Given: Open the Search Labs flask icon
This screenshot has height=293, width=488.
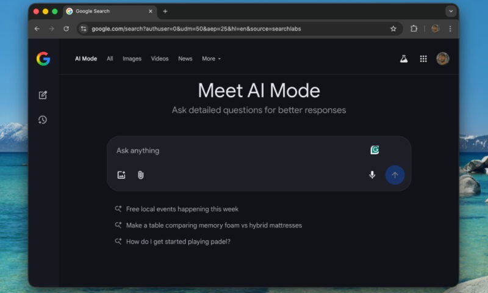Looking at the screenshot, I should (x=403, y=59).
